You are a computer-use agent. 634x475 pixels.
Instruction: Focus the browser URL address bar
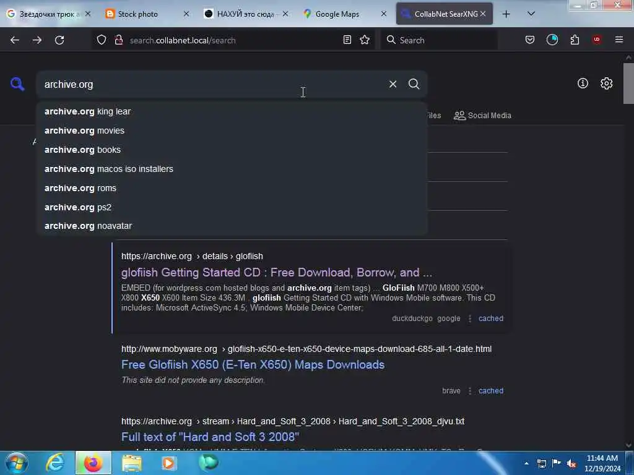click(233, 40)
